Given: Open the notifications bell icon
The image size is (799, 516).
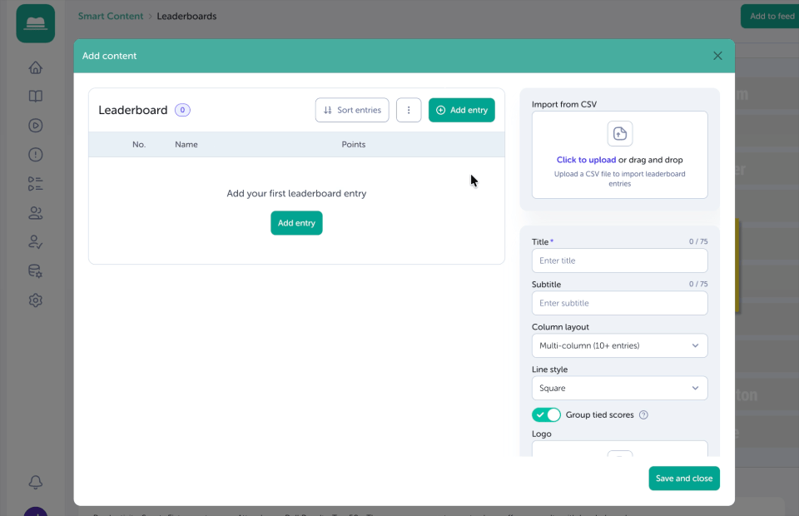Looking at the screenshot, I should (x=35, y=482).
